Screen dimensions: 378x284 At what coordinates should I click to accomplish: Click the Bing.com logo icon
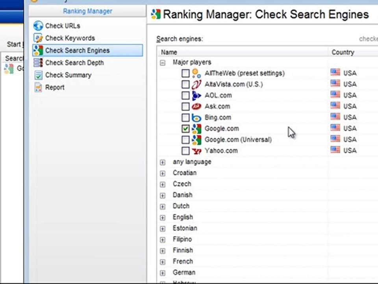coord(196,118)
